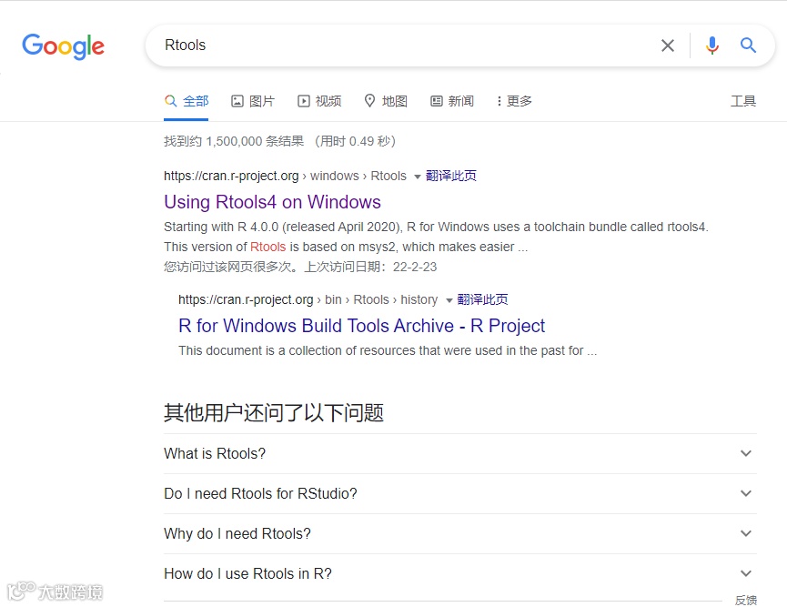Expand "Do I need Rtools for RStudio?"
This screenshot has width=787, height=607.
[459, 493]
